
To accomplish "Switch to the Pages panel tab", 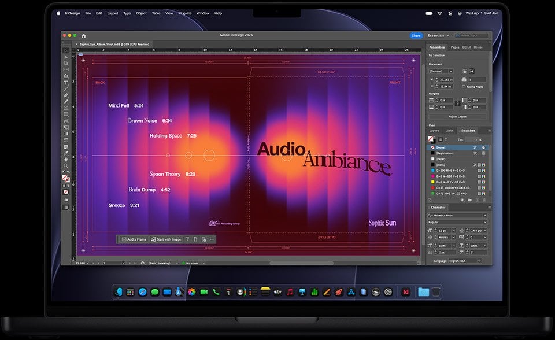I will tap(455, 47).
